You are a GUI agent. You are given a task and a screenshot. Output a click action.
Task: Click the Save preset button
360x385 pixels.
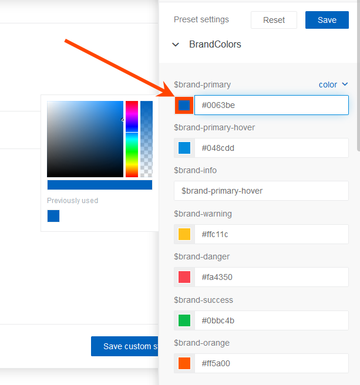327,20
